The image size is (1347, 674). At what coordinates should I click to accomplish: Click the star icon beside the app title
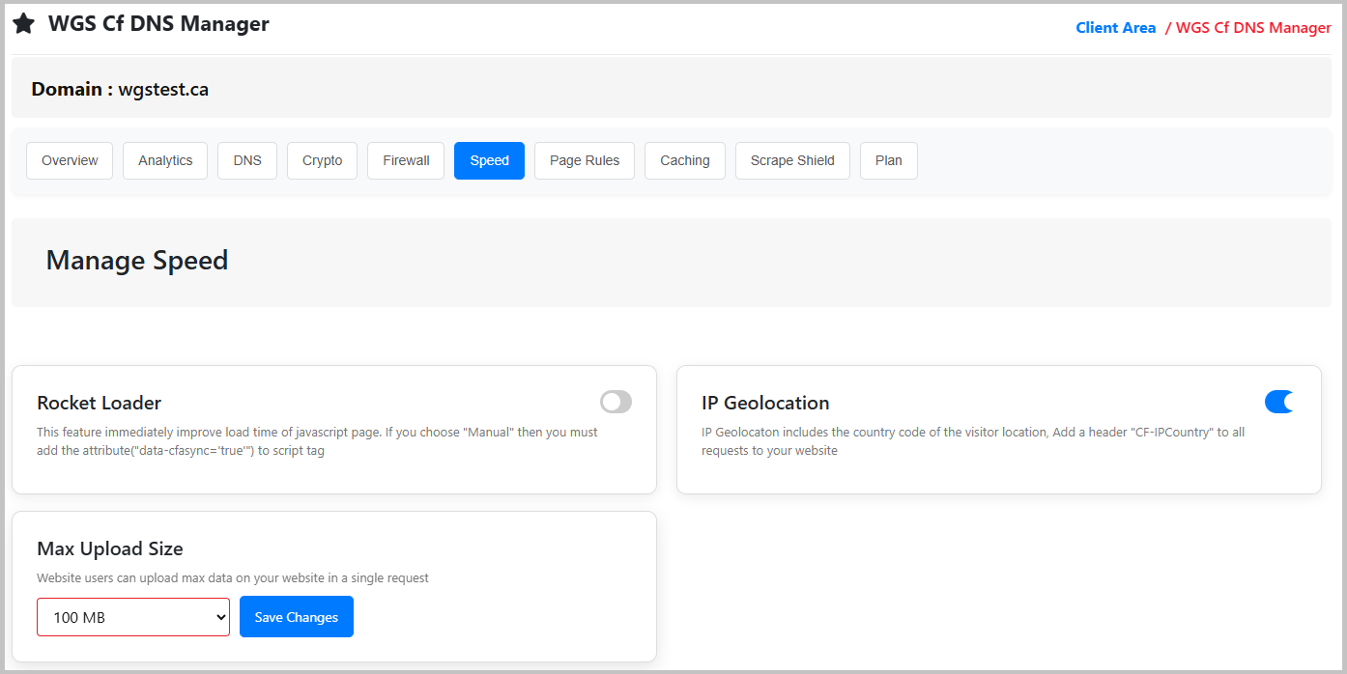click(x=23, y=23)
